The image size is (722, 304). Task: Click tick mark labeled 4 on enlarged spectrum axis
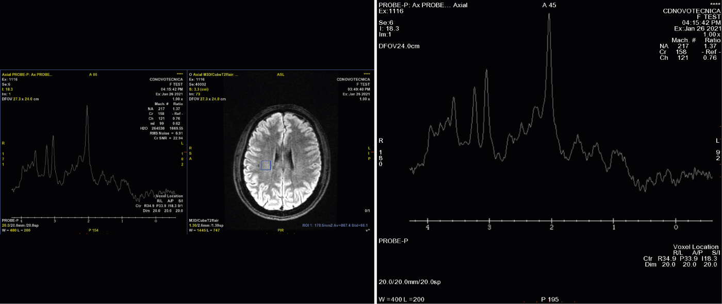(428, 227)
